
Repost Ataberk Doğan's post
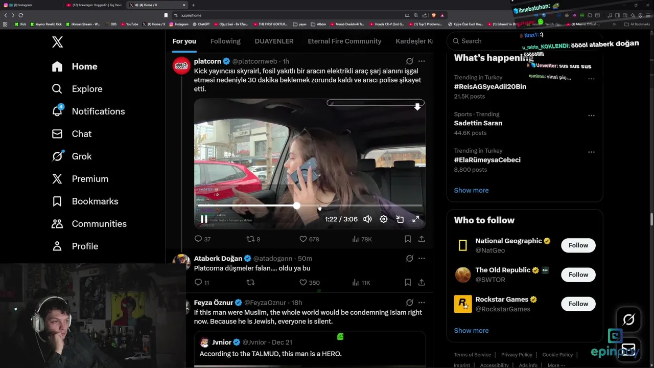pyautogui.click(x=250, y=282)
